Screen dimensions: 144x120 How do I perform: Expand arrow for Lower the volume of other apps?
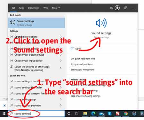(61, 68)
